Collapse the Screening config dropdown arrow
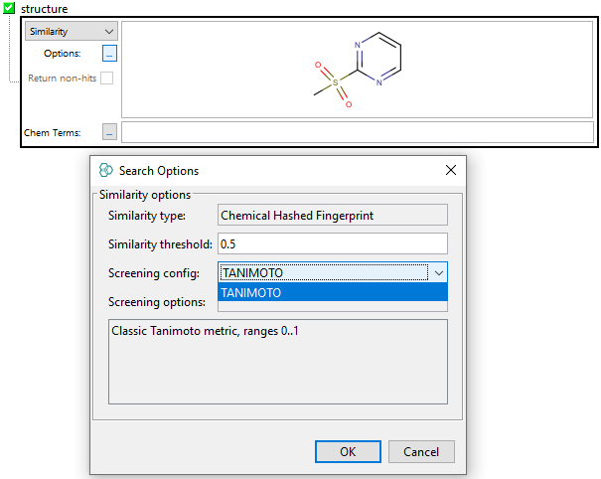Viewport: 601px width, 479px height. (438, 272)
